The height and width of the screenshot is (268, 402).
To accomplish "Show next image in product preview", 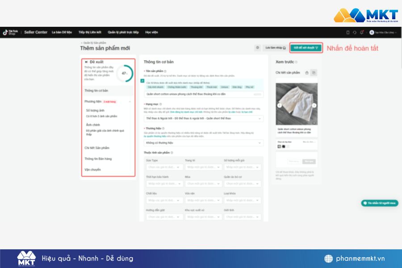I will pos(314,105).
